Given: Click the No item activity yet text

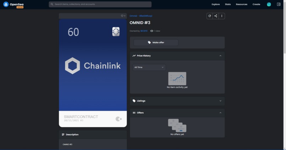Looking at the screenshot, I should (x=177, y=87).
